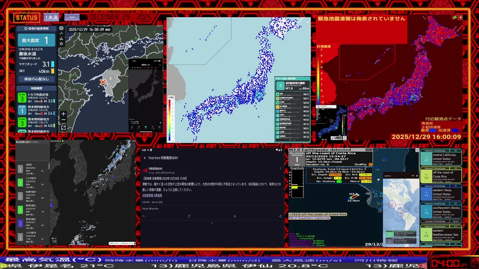This screenshot has width=479, height=269.
Task: Open settings gear on earthquake map toolbar
Action: 61,44
